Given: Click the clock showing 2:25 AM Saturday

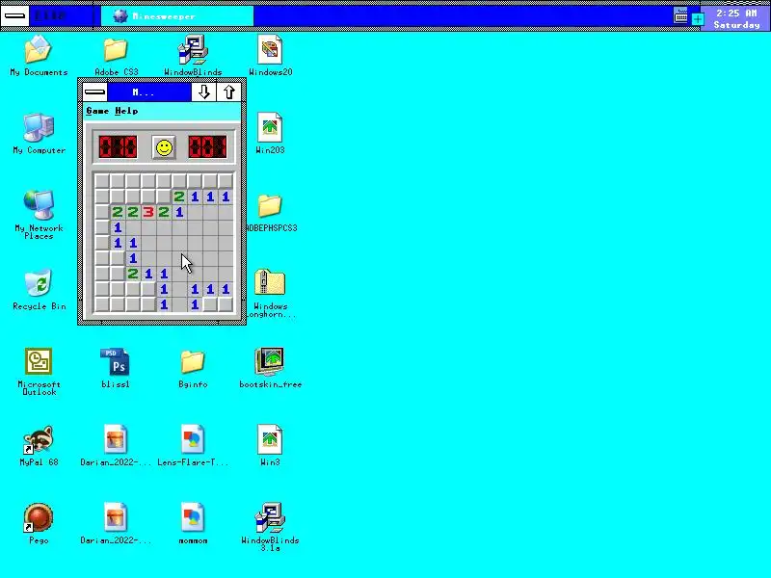Looking at the screenshot, I should 735,19.
